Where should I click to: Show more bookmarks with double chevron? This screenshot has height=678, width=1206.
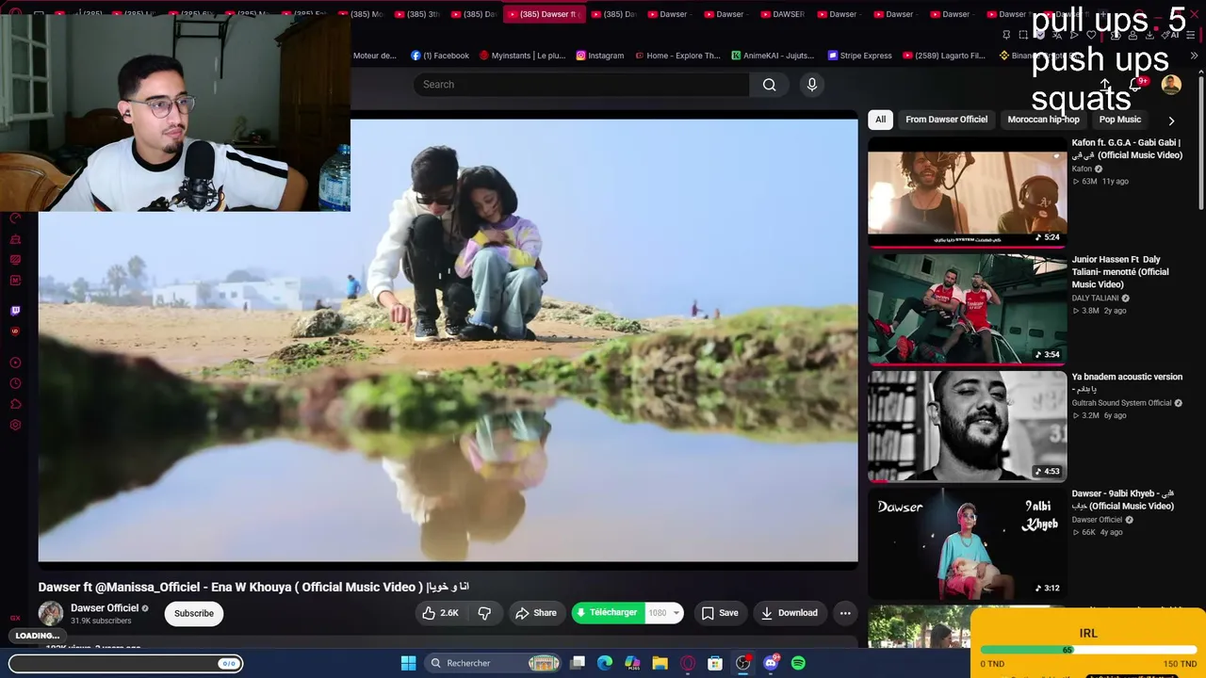[1194, 56]
